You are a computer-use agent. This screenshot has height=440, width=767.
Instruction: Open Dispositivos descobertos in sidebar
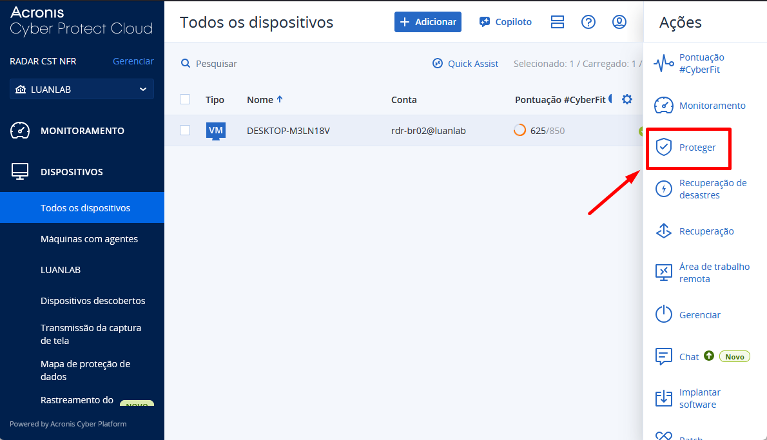pyautogui.click(x=93, y=301)
